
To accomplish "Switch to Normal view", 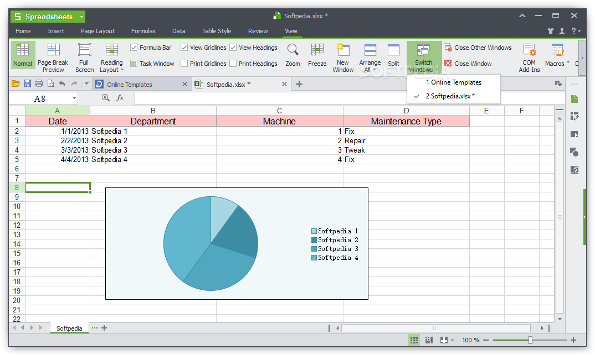I will tap(22, 55).
